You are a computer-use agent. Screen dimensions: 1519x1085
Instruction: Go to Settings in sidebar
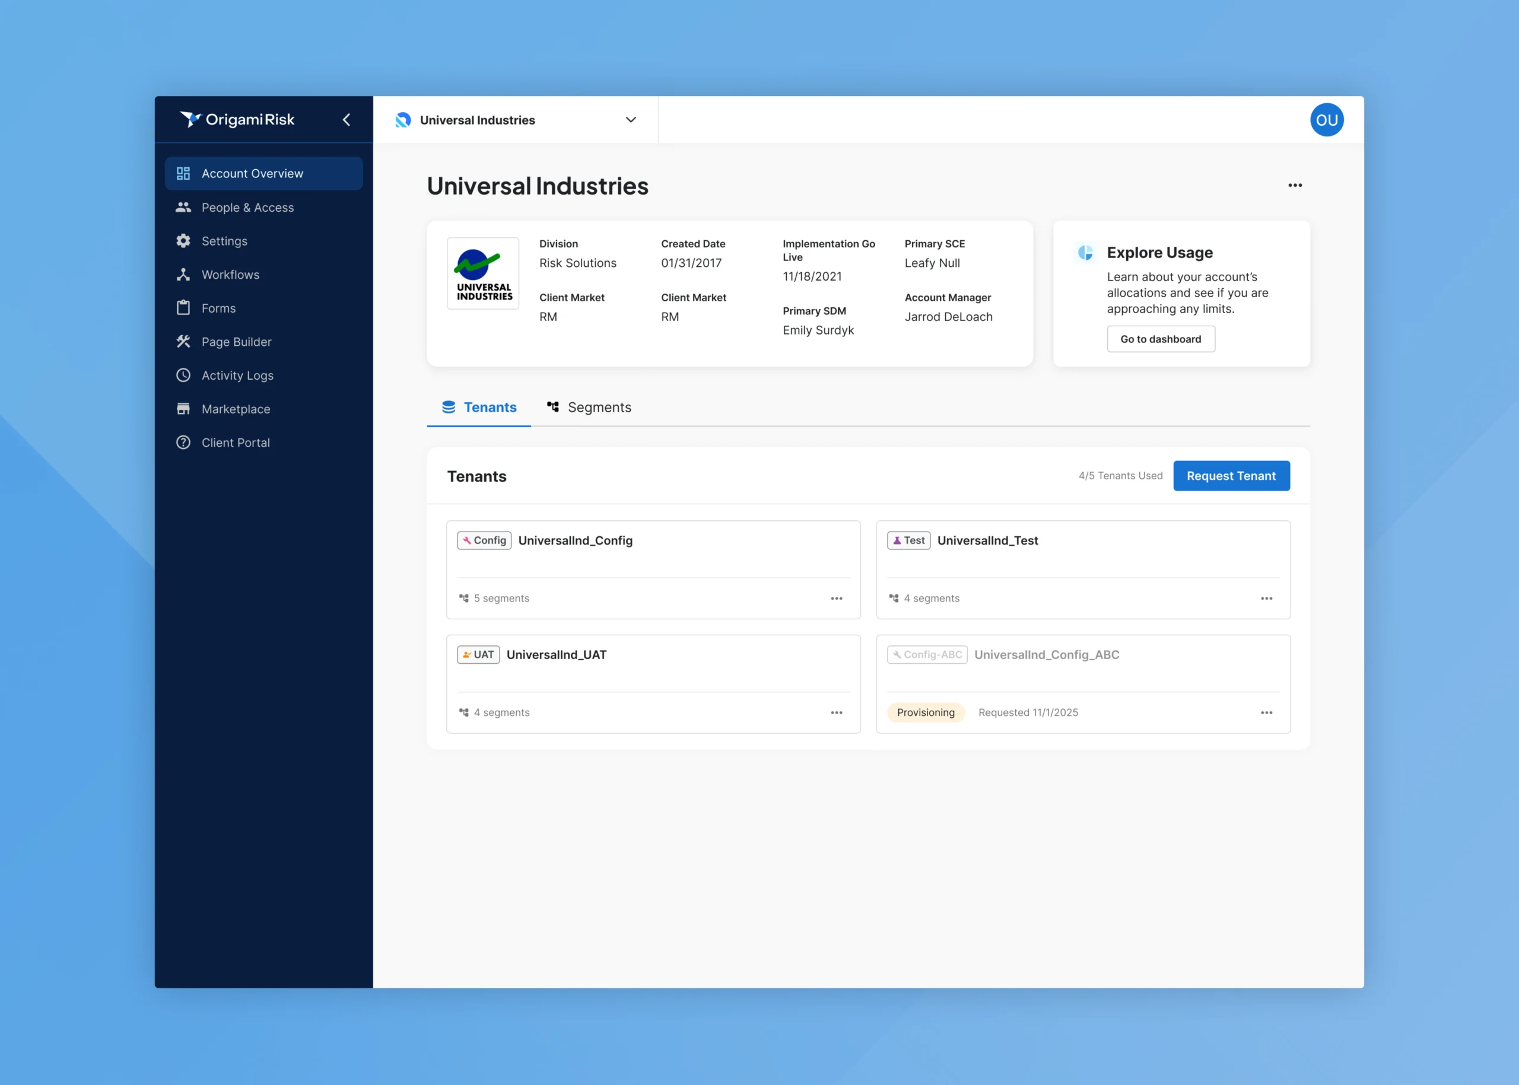point(263,241)
